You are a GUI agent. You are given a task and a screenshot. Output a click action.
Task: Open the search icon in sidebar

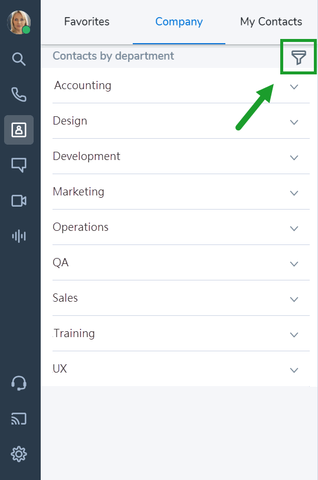click(19, 59)
